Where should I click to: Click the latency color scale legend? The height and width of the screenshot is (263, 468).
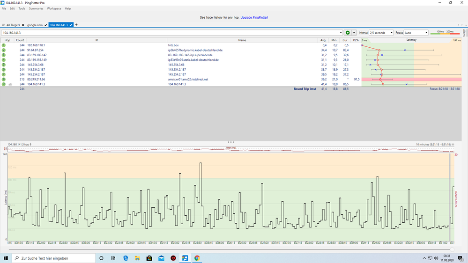coord(445,33)
